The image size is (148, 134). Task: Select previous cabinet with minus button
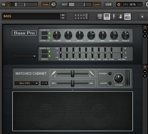(x=42, y=83)
